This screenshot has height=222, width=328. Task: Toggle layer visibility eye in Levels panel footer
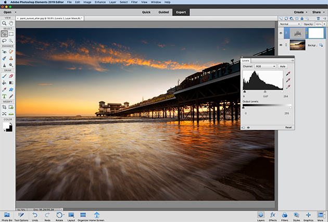[248, 127]
